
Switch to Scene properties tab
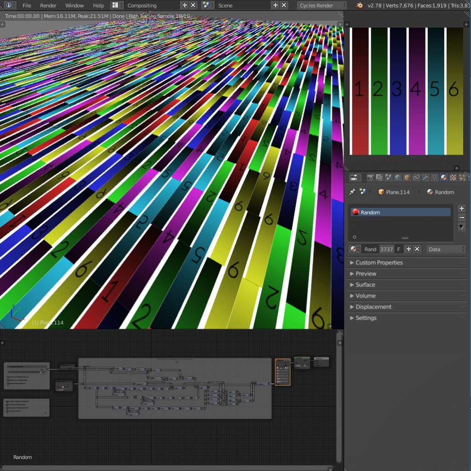tap(389, 178)
